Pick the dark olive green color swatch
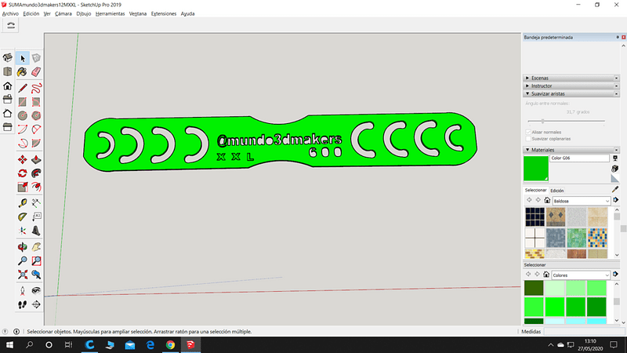 [534, 288]
